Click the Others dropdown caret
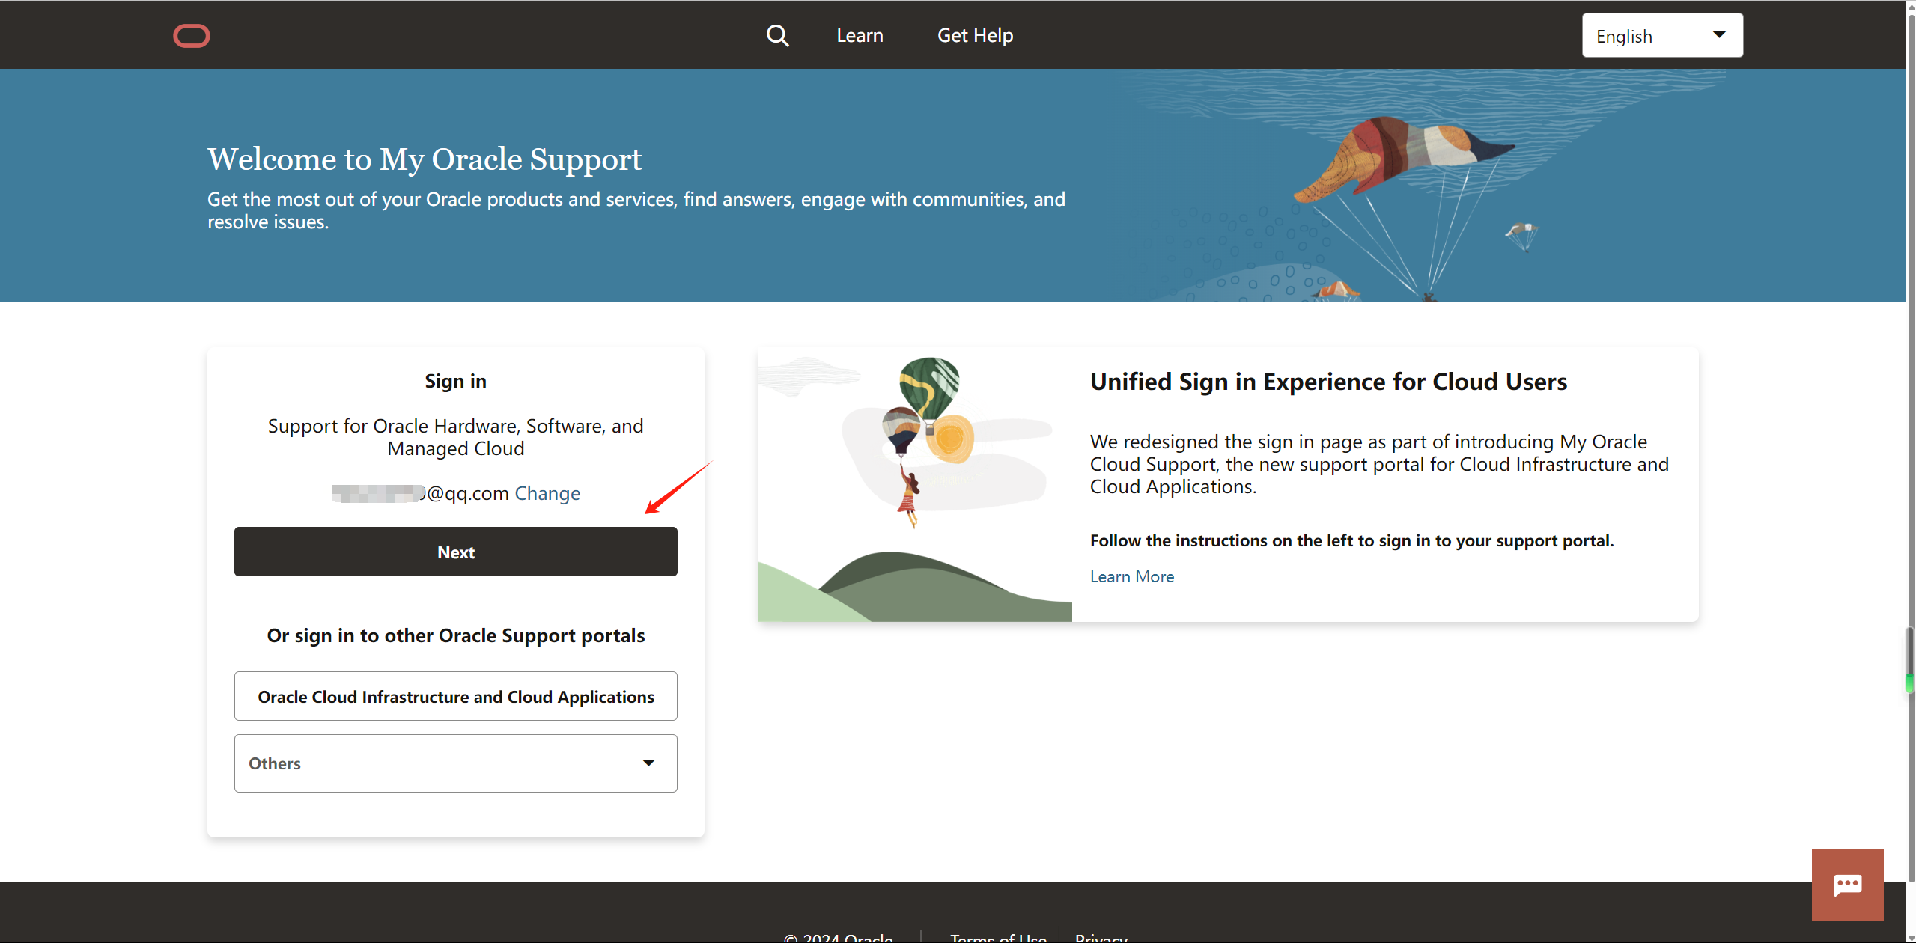The image size is (1916, 943). pyautogui.click(x=648, y=763)
